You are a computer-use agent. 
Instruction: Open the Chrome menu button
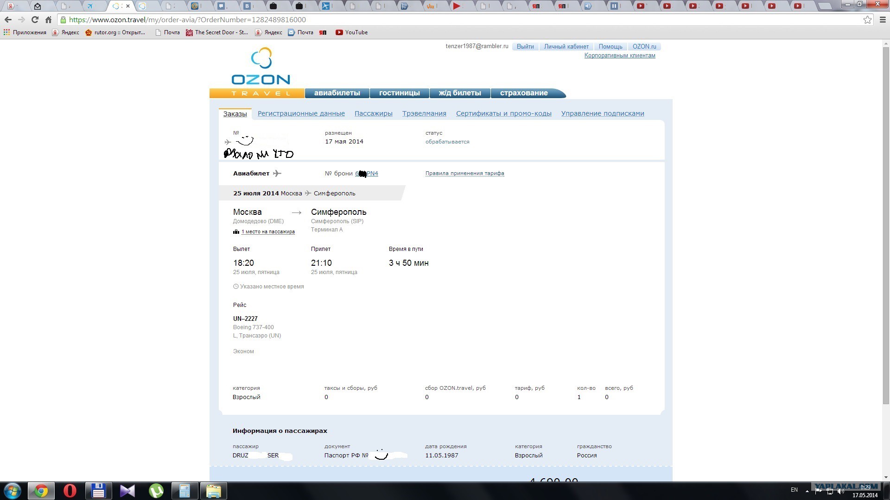click(x=883, y=20)
